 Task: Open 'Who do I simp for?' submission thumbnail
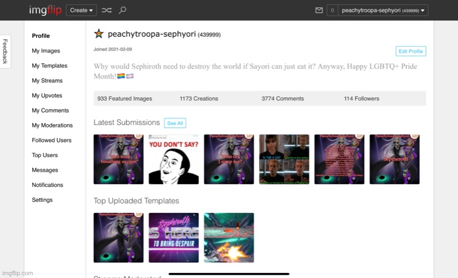coord(229,159)
